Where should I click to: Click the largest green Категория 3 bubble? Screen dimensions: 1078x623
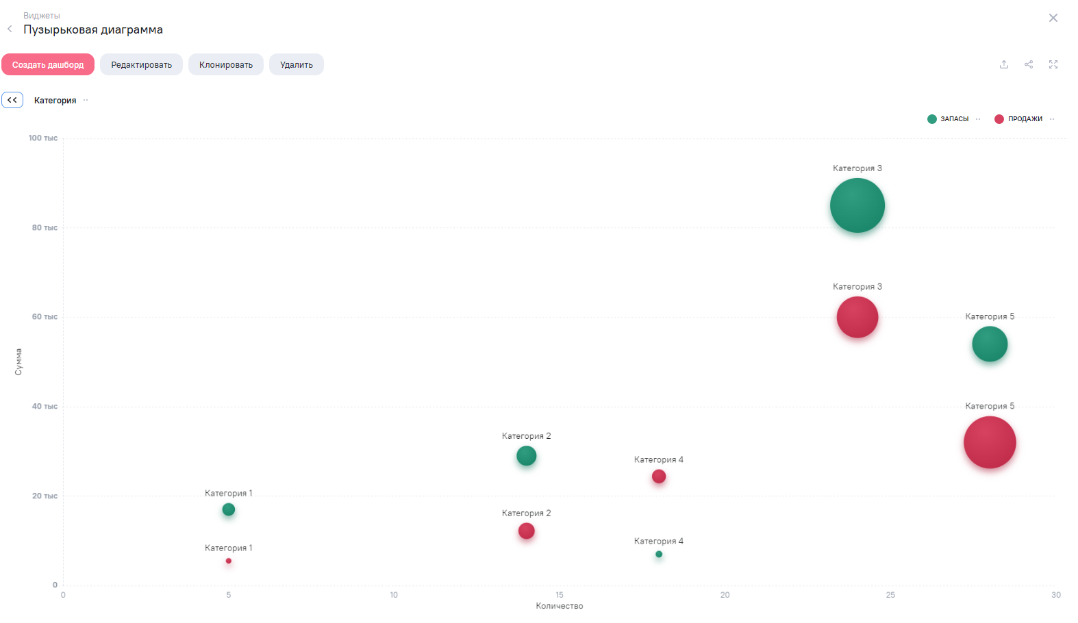(857, 205)
